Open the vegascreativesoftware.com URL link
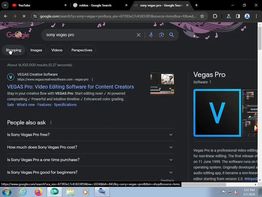 click(x=53, y=80)
